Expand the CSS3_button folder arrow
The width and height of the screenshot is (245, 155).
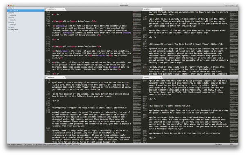8,29
